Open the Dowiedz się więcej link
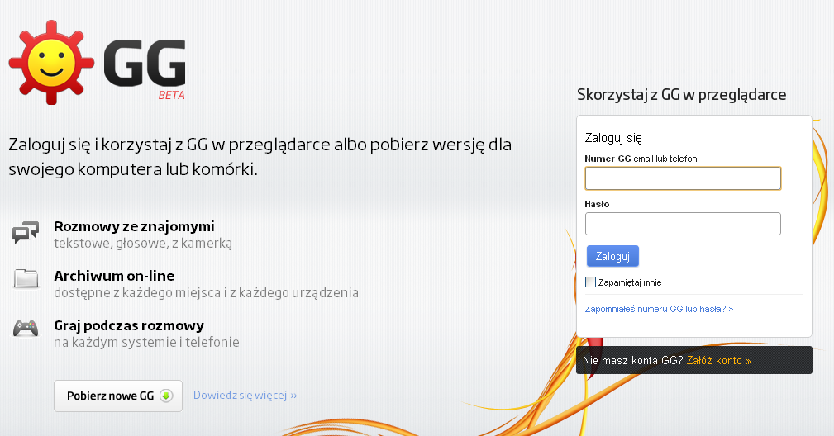Screen dimensions: 834x436 click(245, 395)
